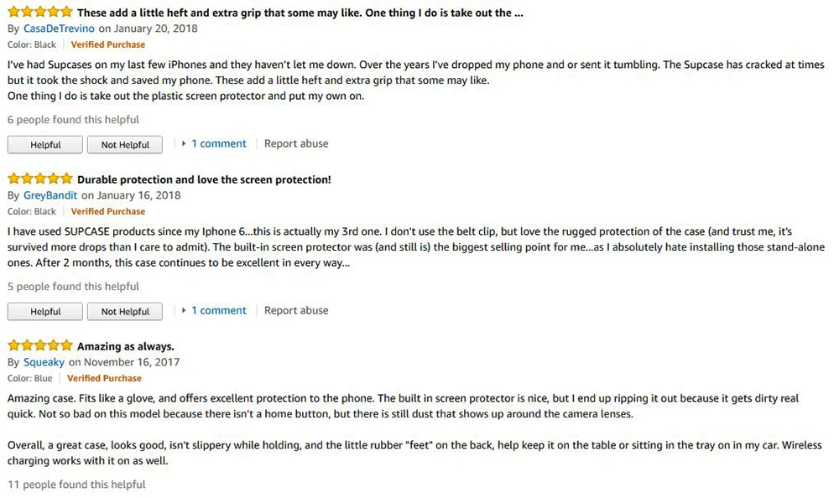This screenshot has height=498, width=839.
Task: Click the Verified Purchase label on Squeaky's review
Action: tap(104, 378)
